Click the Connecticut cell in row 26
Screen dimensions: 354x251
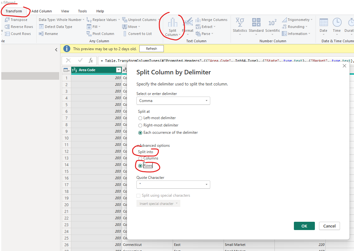point(148,245)
